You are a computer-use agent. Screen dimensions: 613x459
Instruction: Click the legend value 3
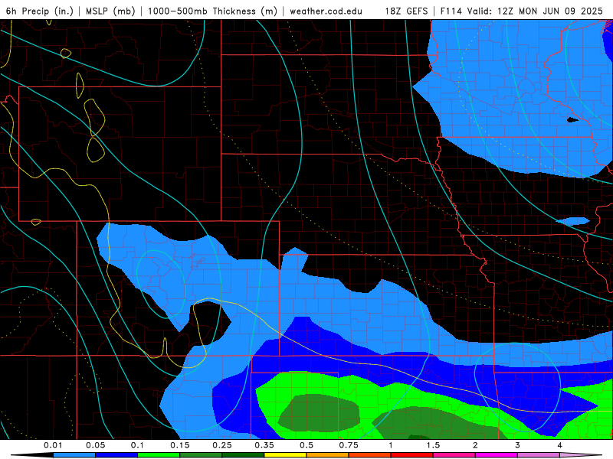point(517,445)
